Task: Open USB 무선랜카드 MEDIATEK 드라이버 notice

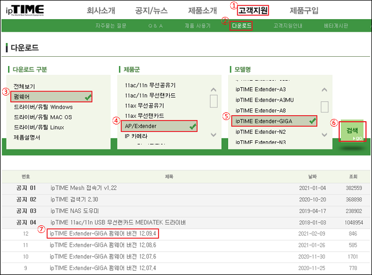Action: pos(118,222)
